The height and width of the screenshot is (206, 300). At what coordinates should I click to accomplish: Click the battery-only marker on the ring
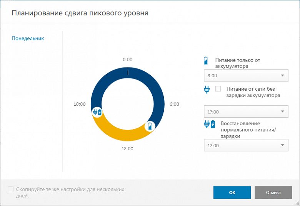[150, 126]
